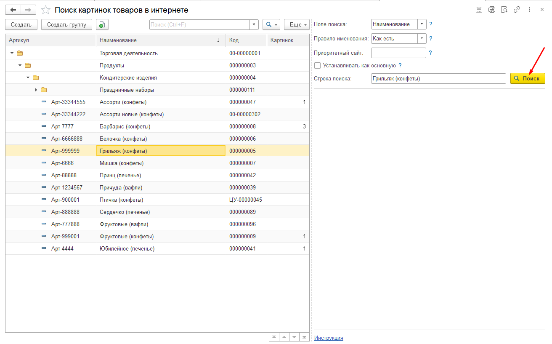Expand the Праздничные наборы group
The height and width of the screenshot is (344, 552).
[36, 90]
